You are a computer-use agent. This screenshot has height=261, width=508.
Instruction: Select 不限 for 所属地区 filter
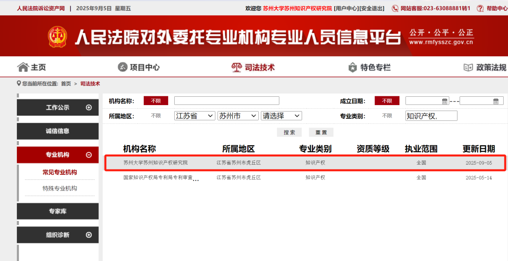(156, 116)
